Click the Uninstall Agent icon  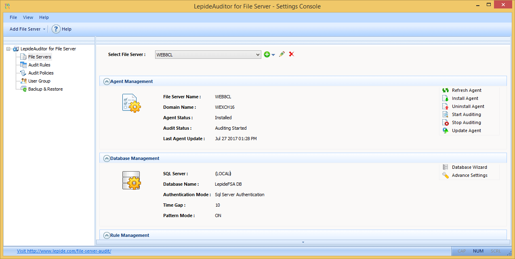tap(446, 106)
